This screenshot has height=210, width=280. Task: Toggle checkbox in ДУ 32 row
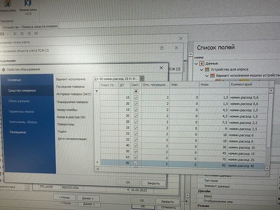pos(136,139)
